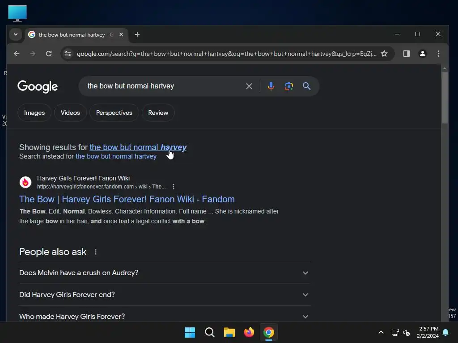Open Windows taskbar search
This screenshot has height=343, width=458.
point(210,332)
